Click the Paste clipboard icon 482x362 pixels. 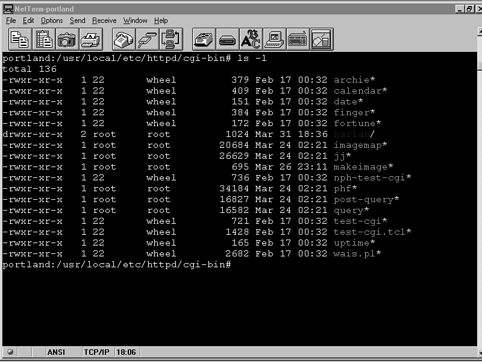click(x=43, y=39)
